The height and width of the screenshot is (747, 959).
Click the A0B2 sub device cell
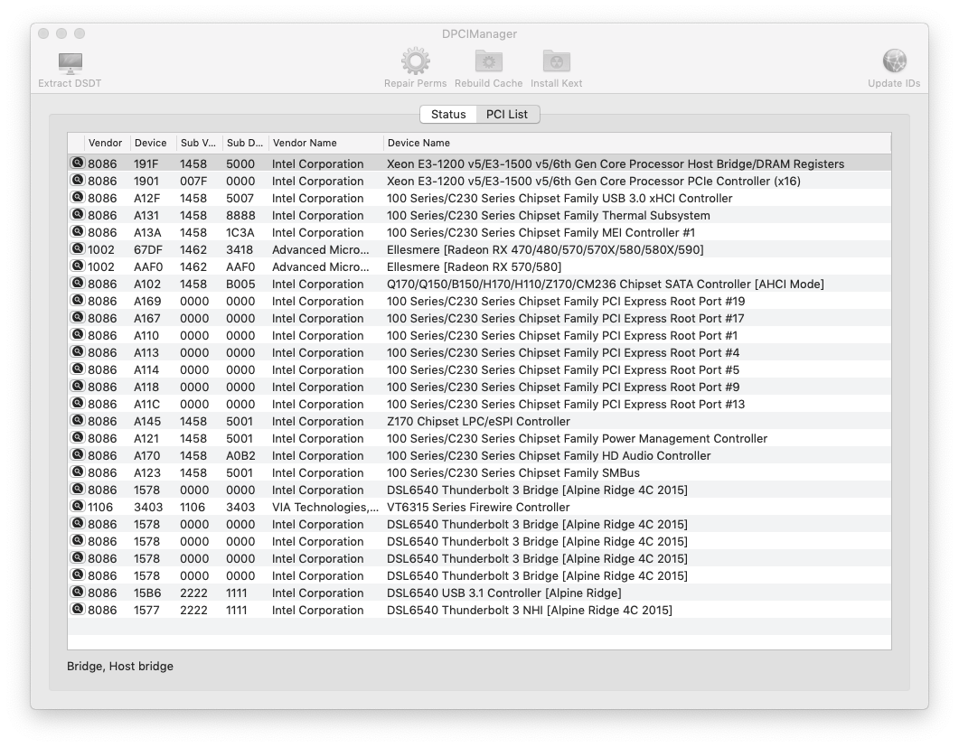240,455
